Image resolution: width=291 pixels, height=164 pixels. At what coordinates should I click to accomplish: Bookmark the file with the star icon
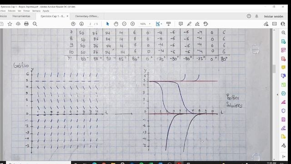click(10, 24)
